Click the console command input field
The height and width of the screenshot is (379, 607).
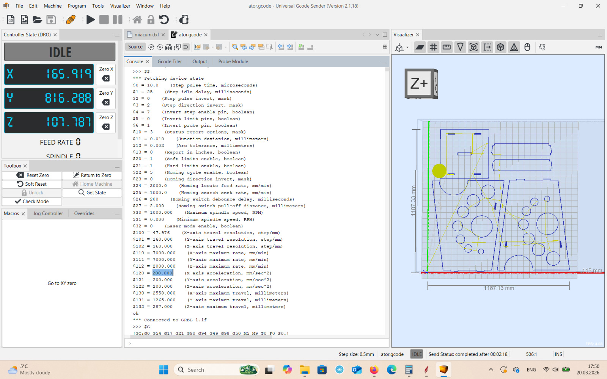point(256,343)
